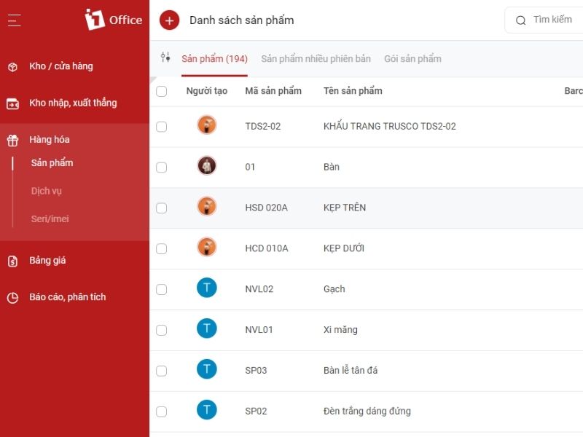
Task: Open creator avatar for KẸP DƯỚI row
Action: point(207,247)
